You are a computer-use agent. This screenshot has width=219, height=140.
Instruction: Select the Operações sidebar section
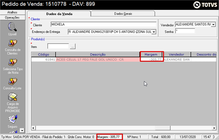point(12,18)
